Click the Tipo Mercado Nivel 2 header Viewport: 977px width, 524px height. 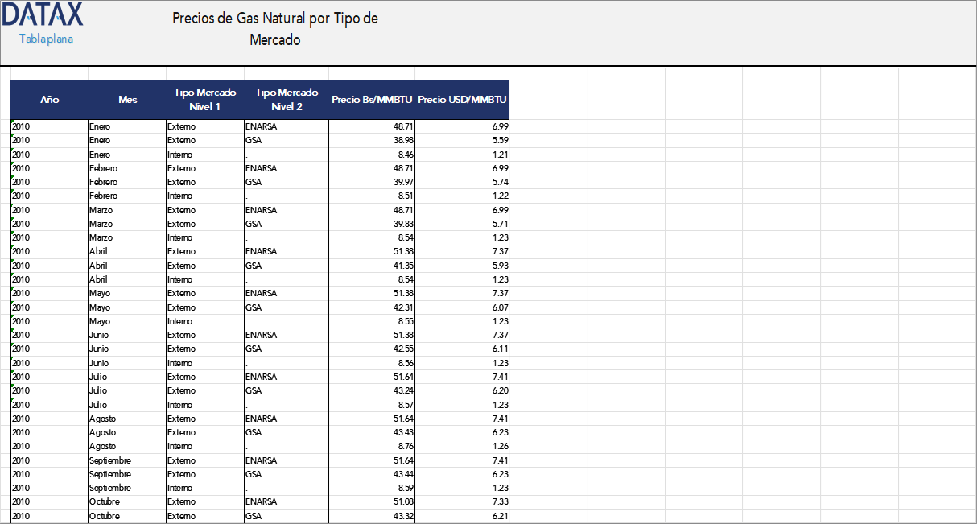286,100
